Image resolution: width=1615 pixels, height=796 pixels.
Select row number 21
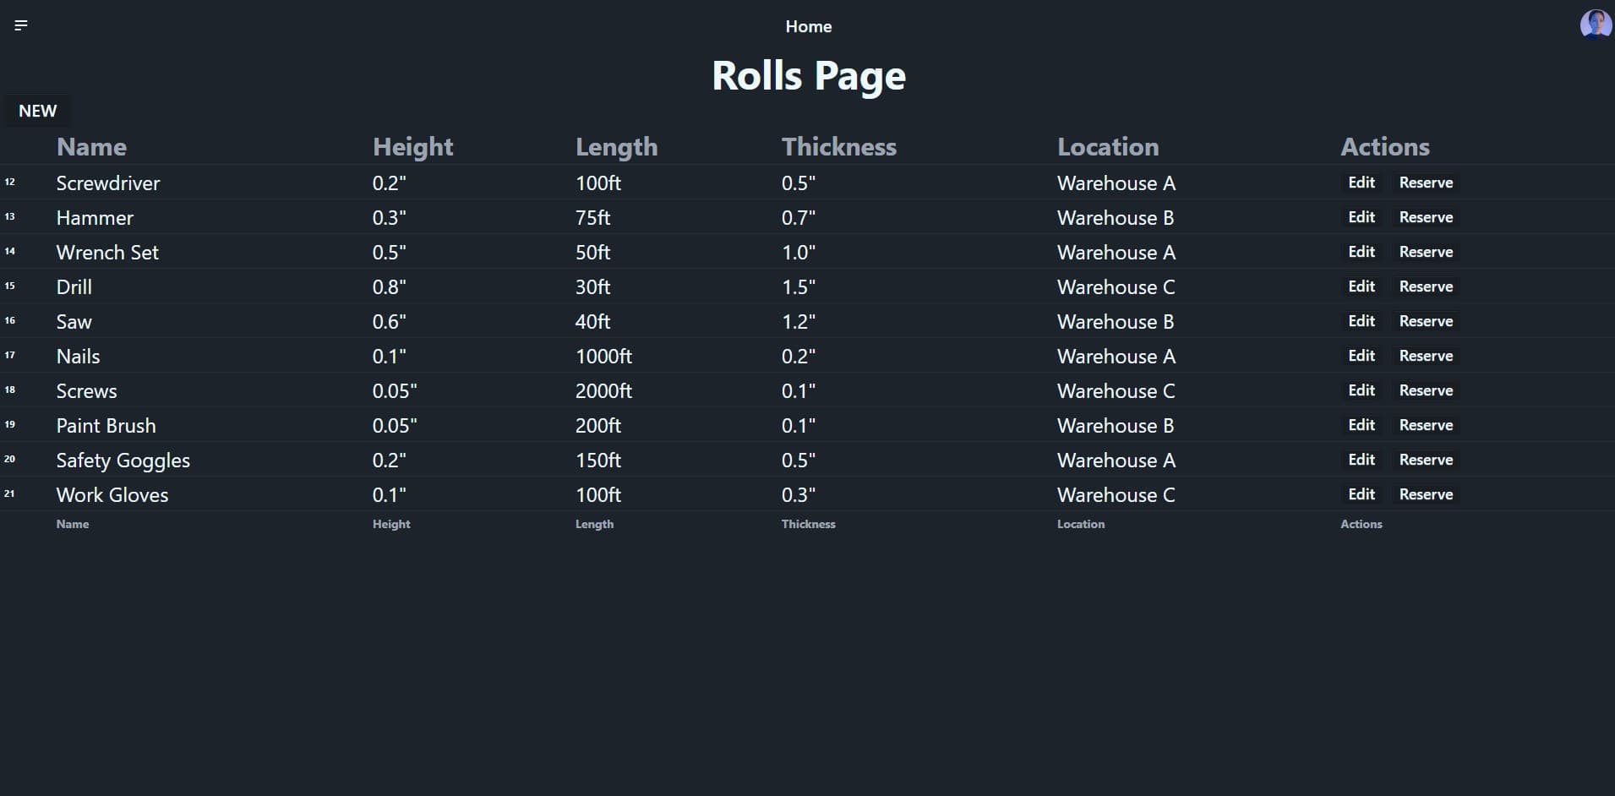(x=9, y=493)
